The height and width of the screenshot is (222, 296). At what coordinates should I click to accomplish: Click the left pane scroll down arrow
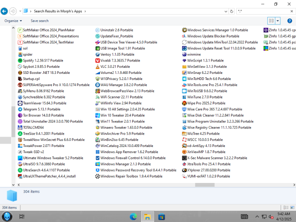[13, 185]
